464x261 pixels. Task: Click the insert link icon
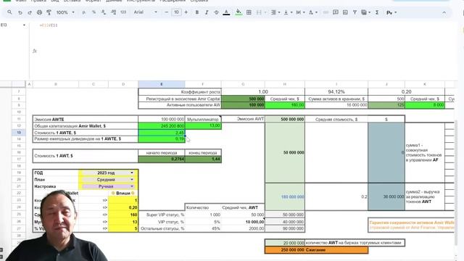point(326,12)
